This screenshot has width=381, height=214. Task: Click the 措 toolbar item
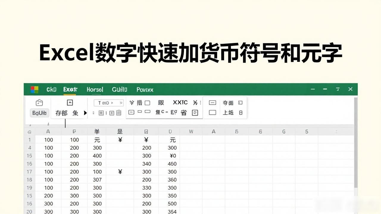click(140, 103)
